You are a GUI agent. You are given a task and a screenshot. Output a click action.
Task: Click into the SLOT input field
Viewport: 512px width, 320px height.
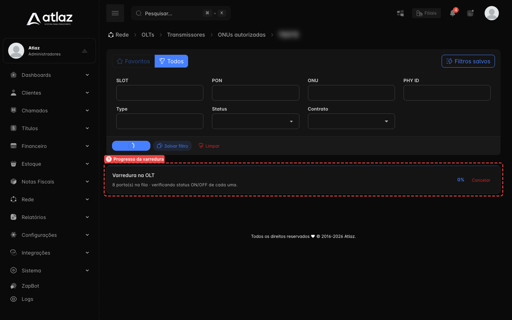pyautogui.click(x=160, y=93)
